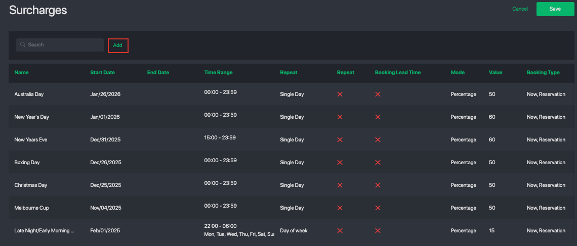Screen dimensions: 577x246
Task: Sort by the End Date column header
Action: point(158,73)
